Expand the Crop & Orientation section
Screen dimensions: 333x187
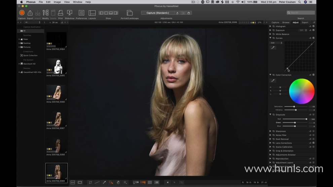pyautogui.click(x=270, y=151)
